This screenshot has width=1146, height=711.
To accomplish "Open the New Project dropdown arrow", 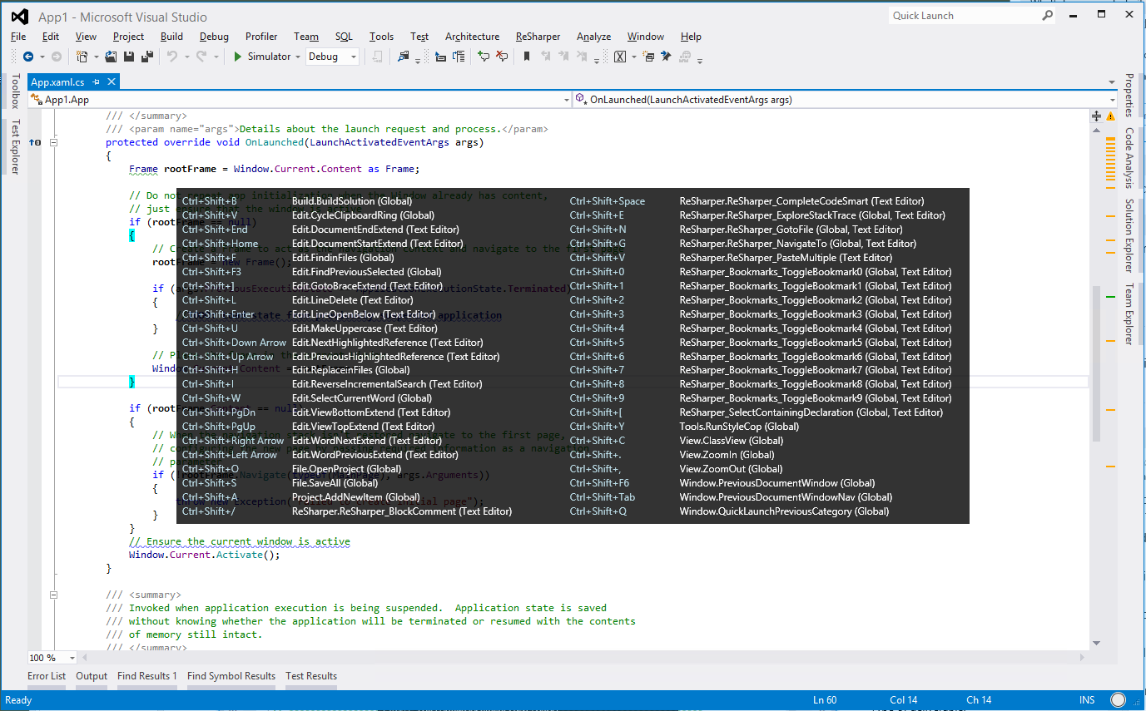I will click(96, 57).
